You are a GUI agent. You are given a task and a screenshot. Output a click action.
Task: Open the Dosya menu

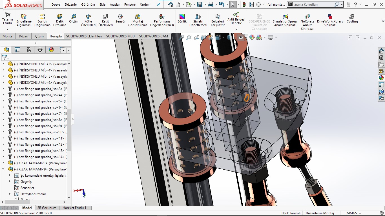(56, 4)
